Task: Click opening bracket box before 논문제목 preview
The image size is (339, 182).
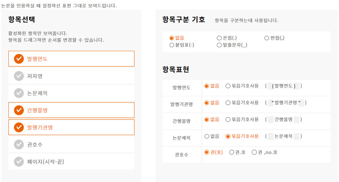Action: pos(271,136)
